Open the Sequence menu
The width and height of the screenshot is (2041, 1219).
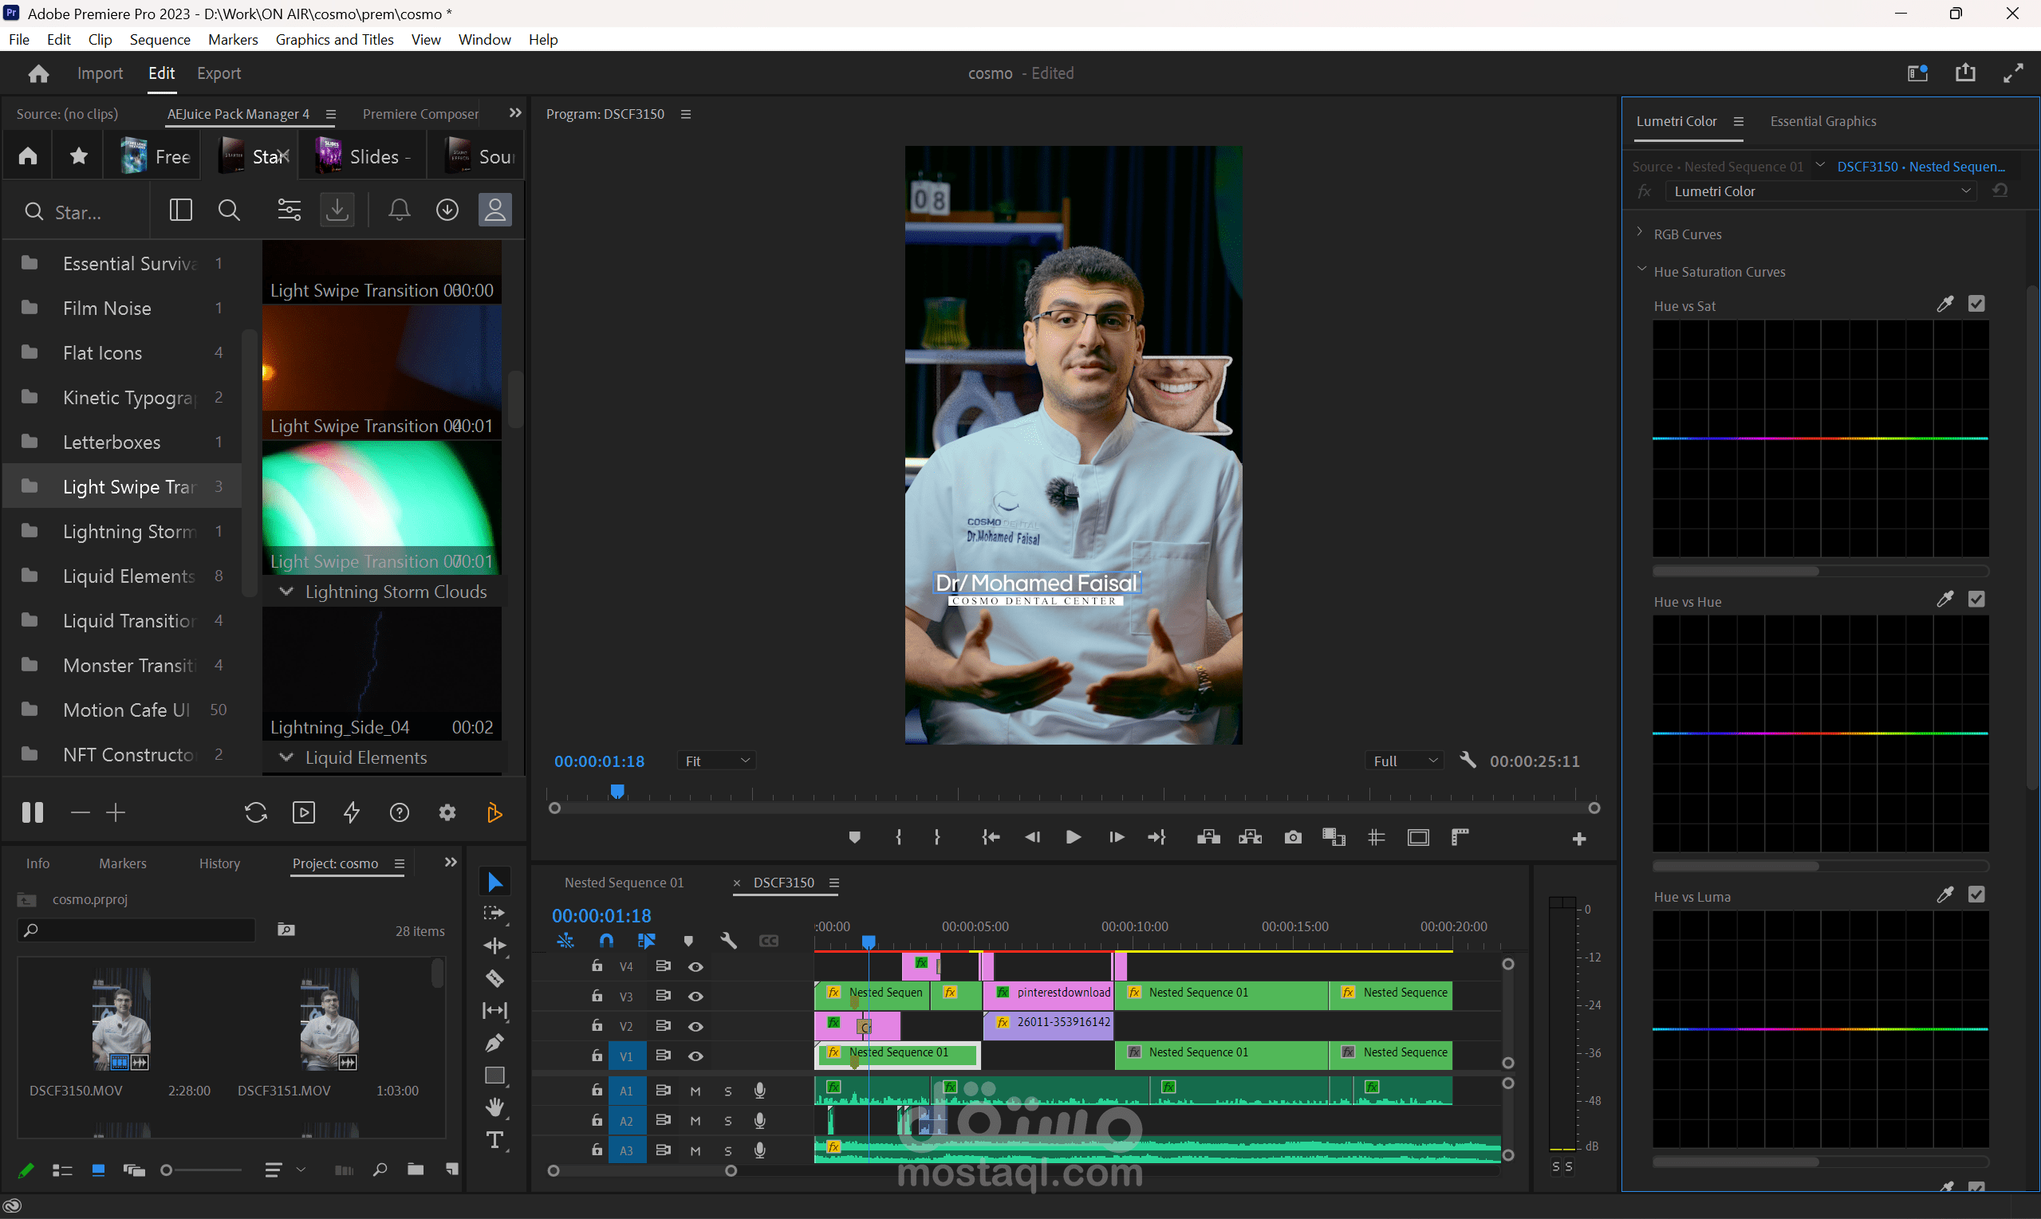pyautogui.click(x=160, y=39)
